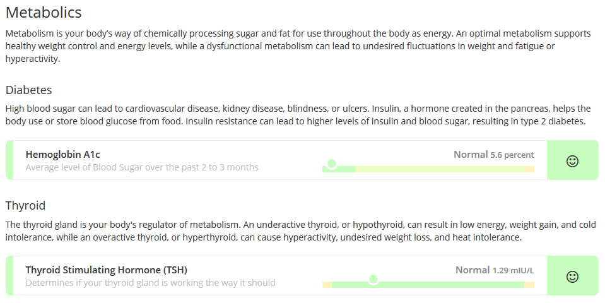This screenshot has width=605, height=303.
Task: Click the Hemoglobin A1c range bar
Action: [428, 169]
